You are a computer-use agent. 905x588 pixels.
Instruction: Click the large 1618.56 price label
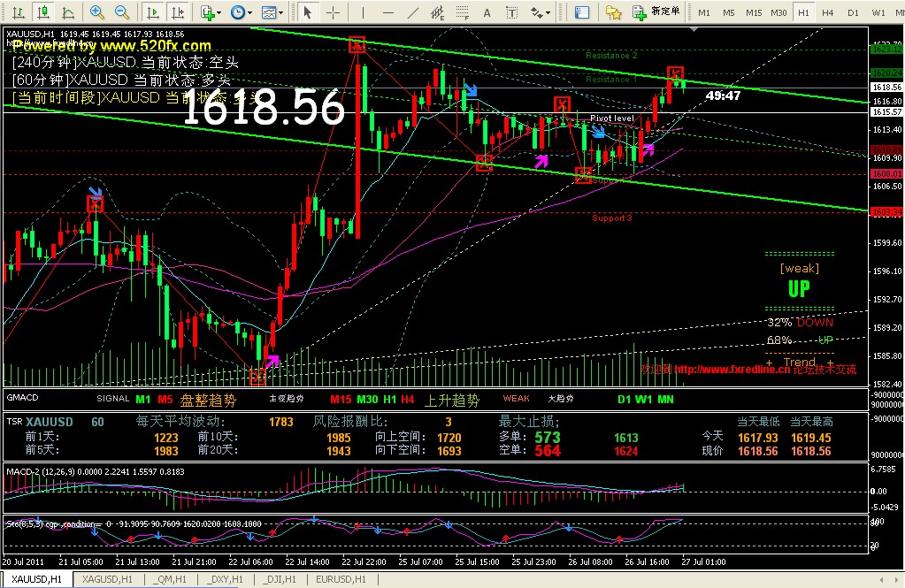coord(263,109)
